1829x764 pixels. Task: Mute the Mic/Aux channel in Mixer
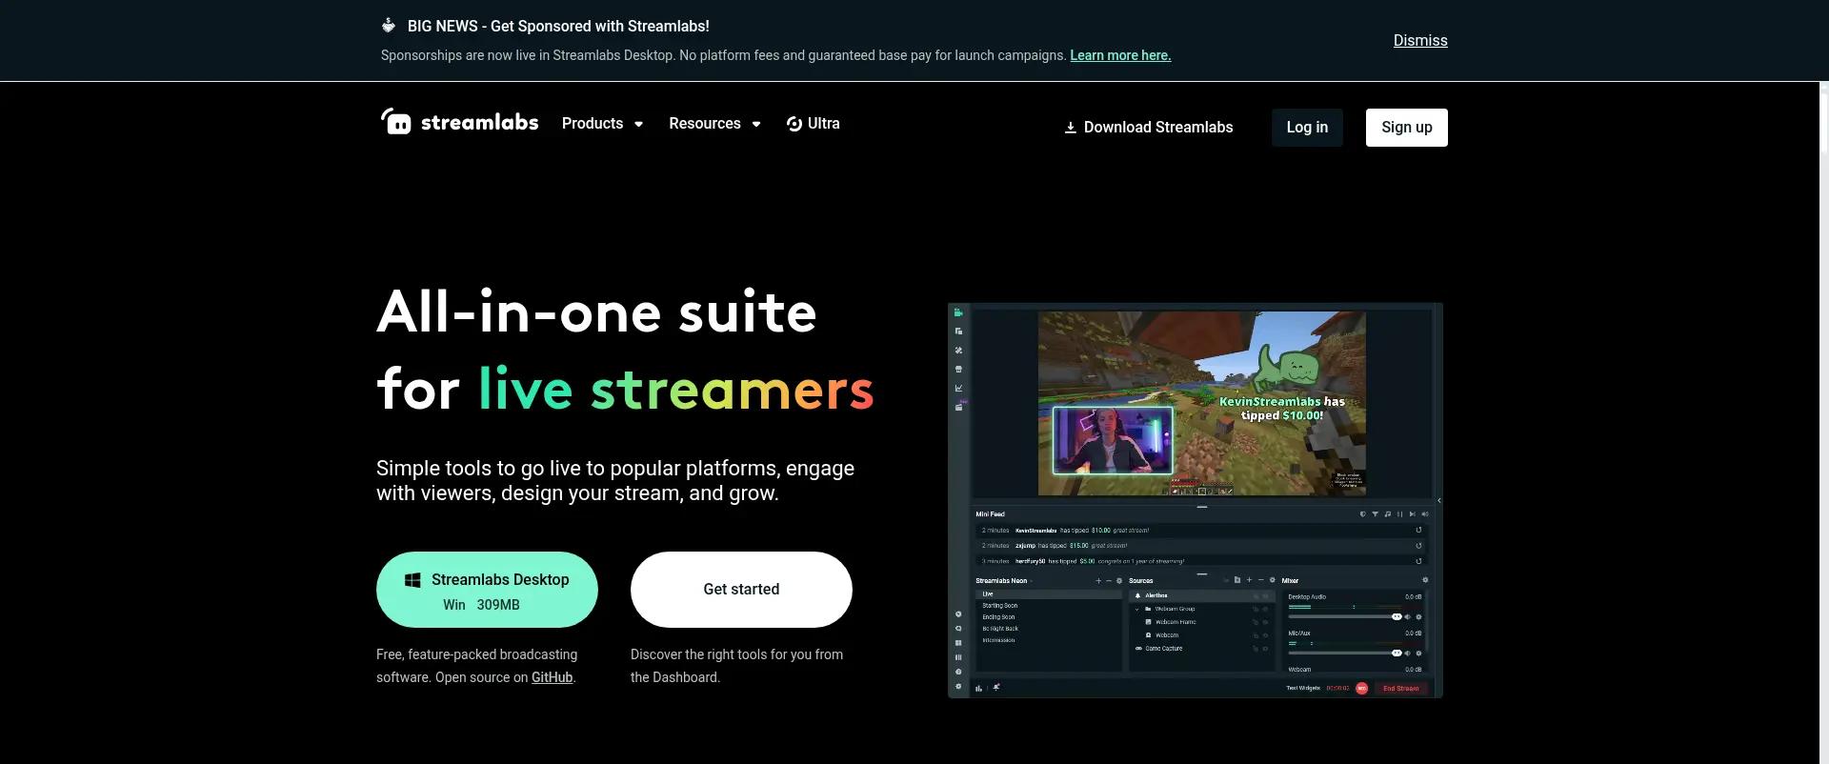pos(1408,653)
